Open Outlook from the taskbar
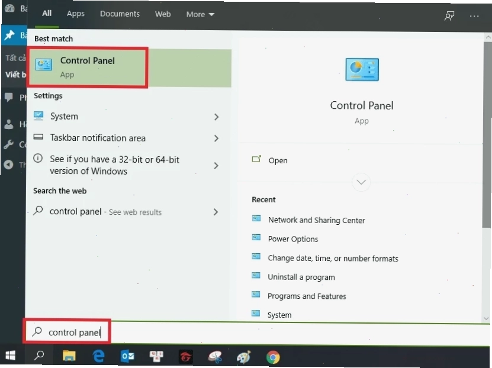Screen dimensions: 492x368 (x=127, y=356)
